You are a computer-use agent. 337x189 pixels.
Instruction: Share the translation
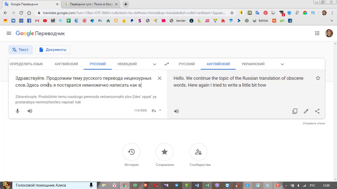(317, 111)
